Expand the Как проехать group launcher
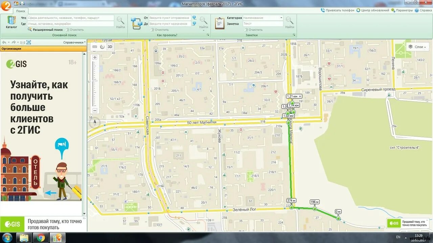The image size is (433, 243). pos(208,35)
